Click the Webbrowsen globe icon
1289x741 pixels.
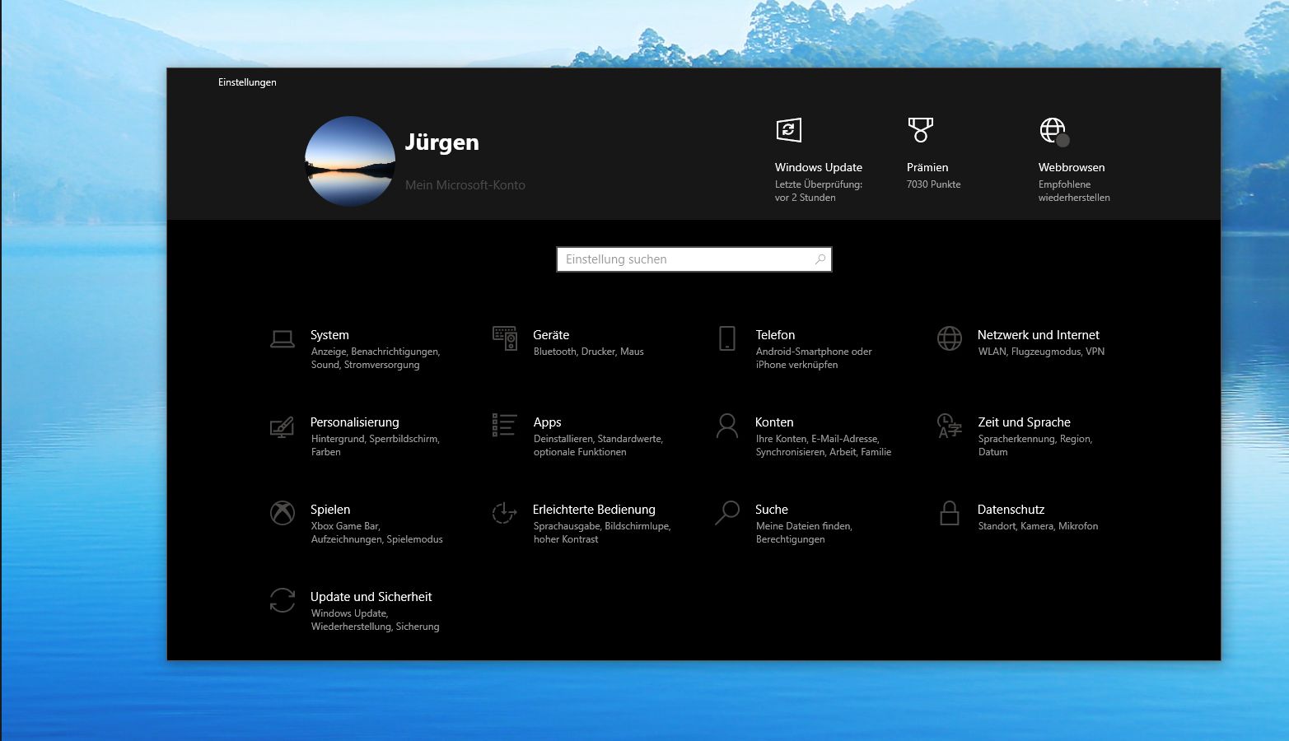(x=1054, y=131)
